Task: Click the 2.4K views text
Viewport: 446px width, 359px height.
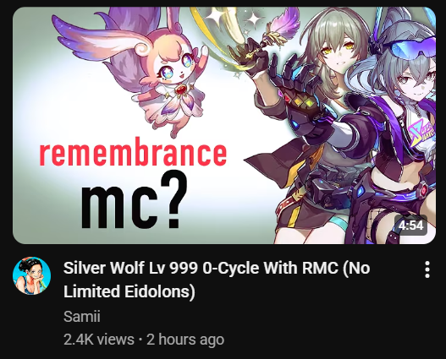Action: [x=99, y=340]
